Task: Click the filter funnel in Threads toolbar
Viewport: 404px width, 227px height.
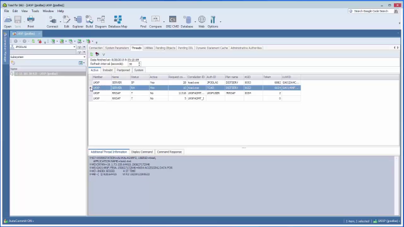Action: [x=104, y=55]
